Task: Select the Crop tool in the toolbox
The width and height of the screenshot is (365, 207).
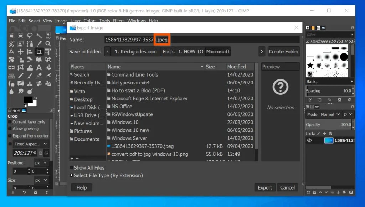Action: pos(38,52)
